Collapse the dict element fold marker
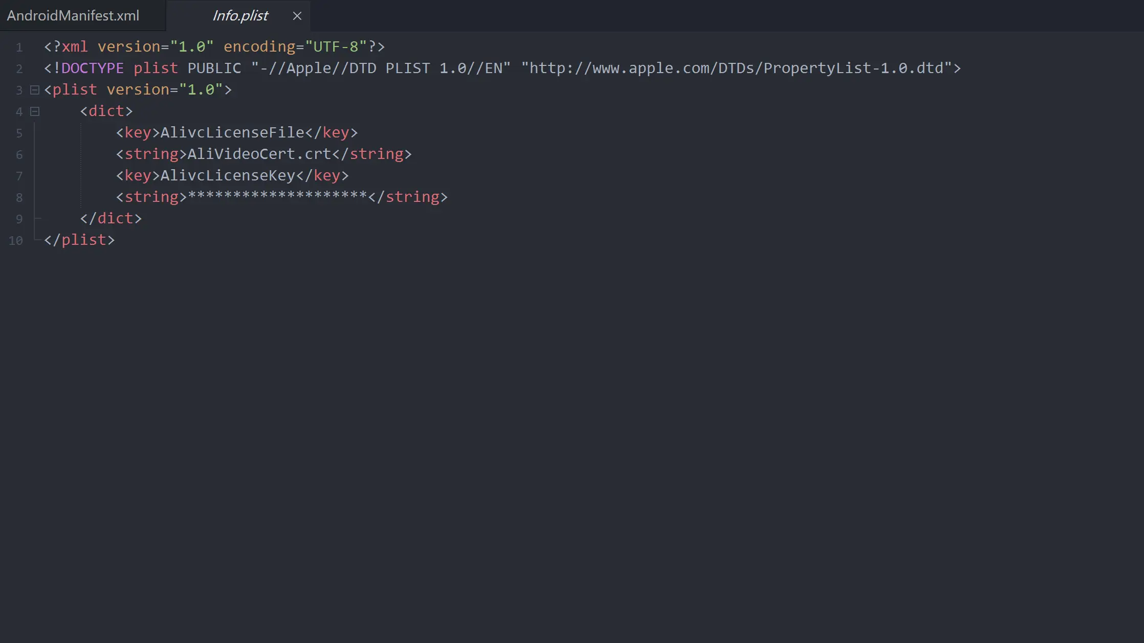Screen dimensions: 1144x643 coord(35,111)
